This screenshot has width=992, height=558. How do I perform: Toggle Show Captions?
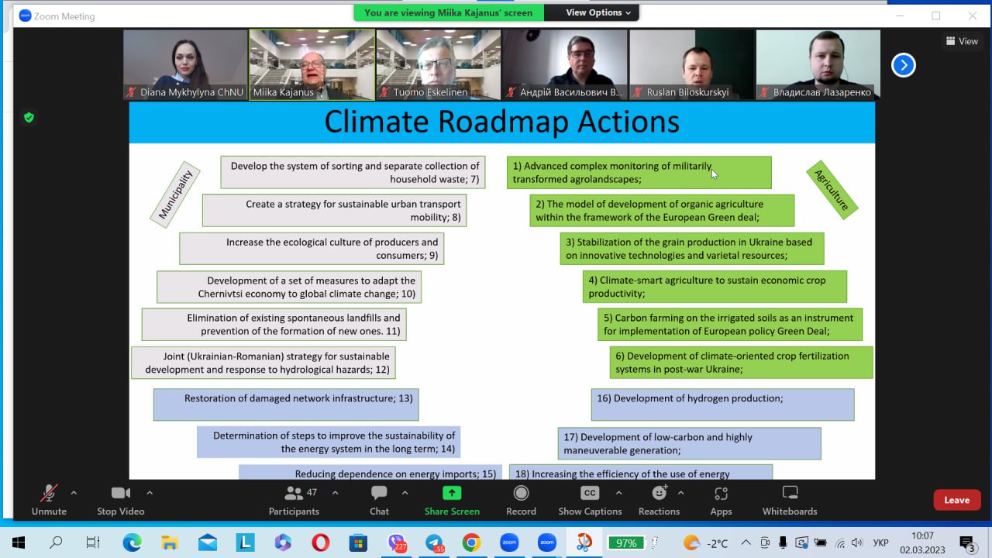590,500
